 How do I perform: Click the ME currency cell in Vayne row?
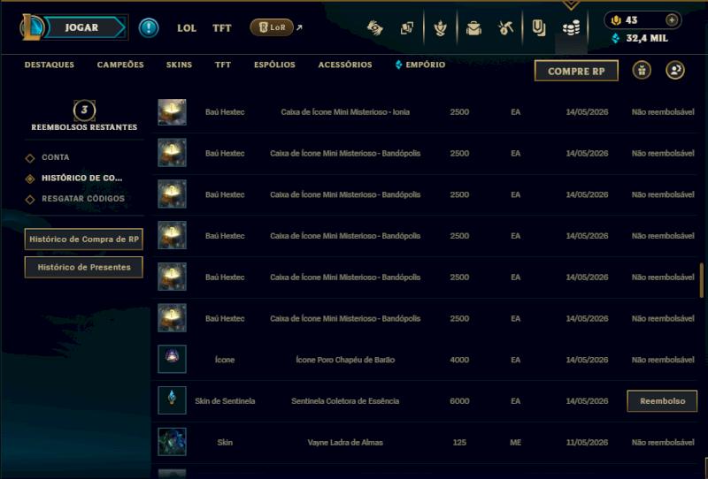515,443
